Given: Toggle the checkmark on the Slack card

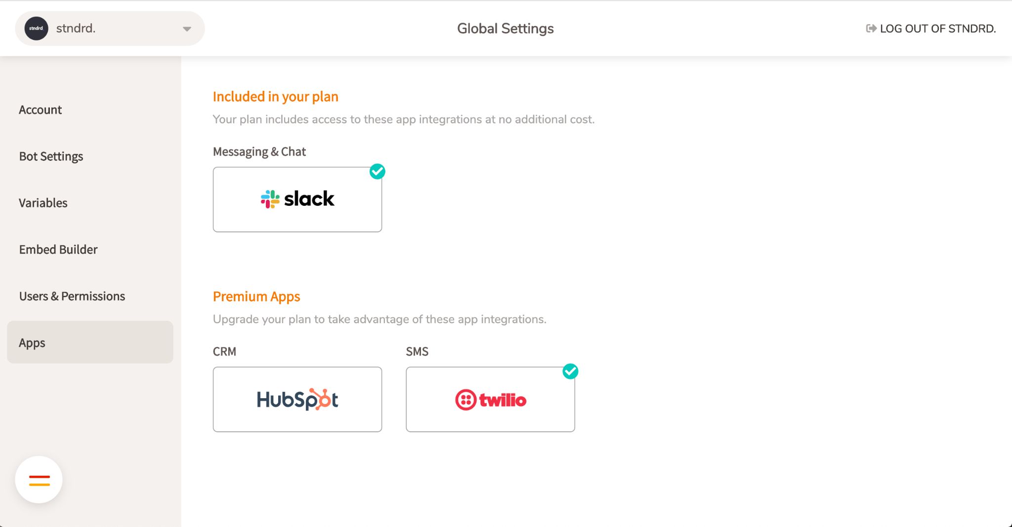Looking at the screenshot, I should [x=378, y=172].
